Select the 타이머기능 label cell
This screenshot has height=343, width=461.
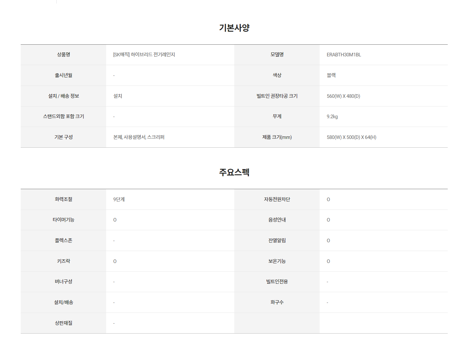coord(63,220)
